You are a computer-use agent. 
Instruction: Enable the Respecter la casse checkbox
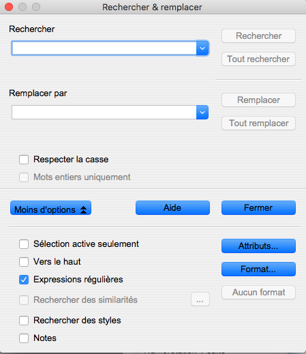pos(24,160)
